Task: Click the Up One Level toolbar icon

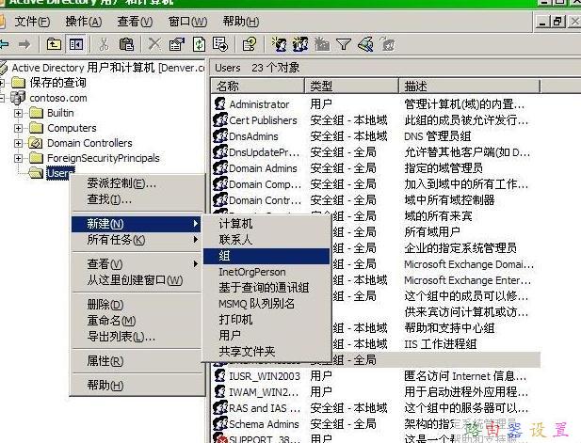Action: click(55, 44)
